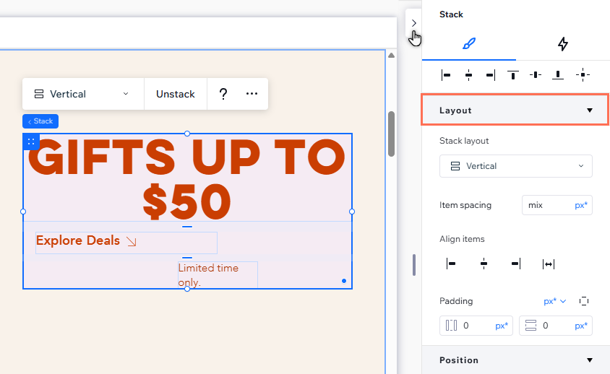610x374 pixels.
Task: Select the Limited time only text
Action: click(x=218, y=275)
